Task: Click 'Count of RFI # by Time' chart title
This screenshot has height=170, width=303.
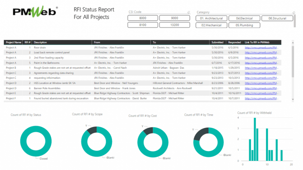Action: pos(199,115)
